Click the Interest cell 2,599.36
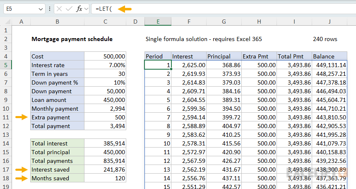 [x=189, y=109]
